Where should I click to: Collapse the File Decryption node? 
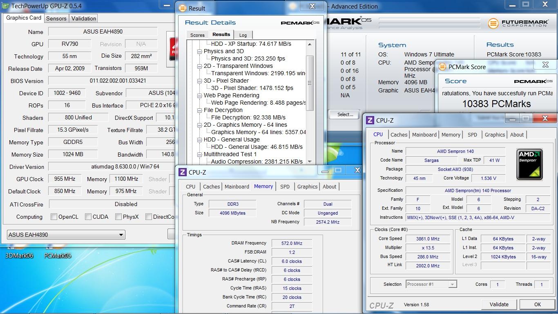point(200,110)
